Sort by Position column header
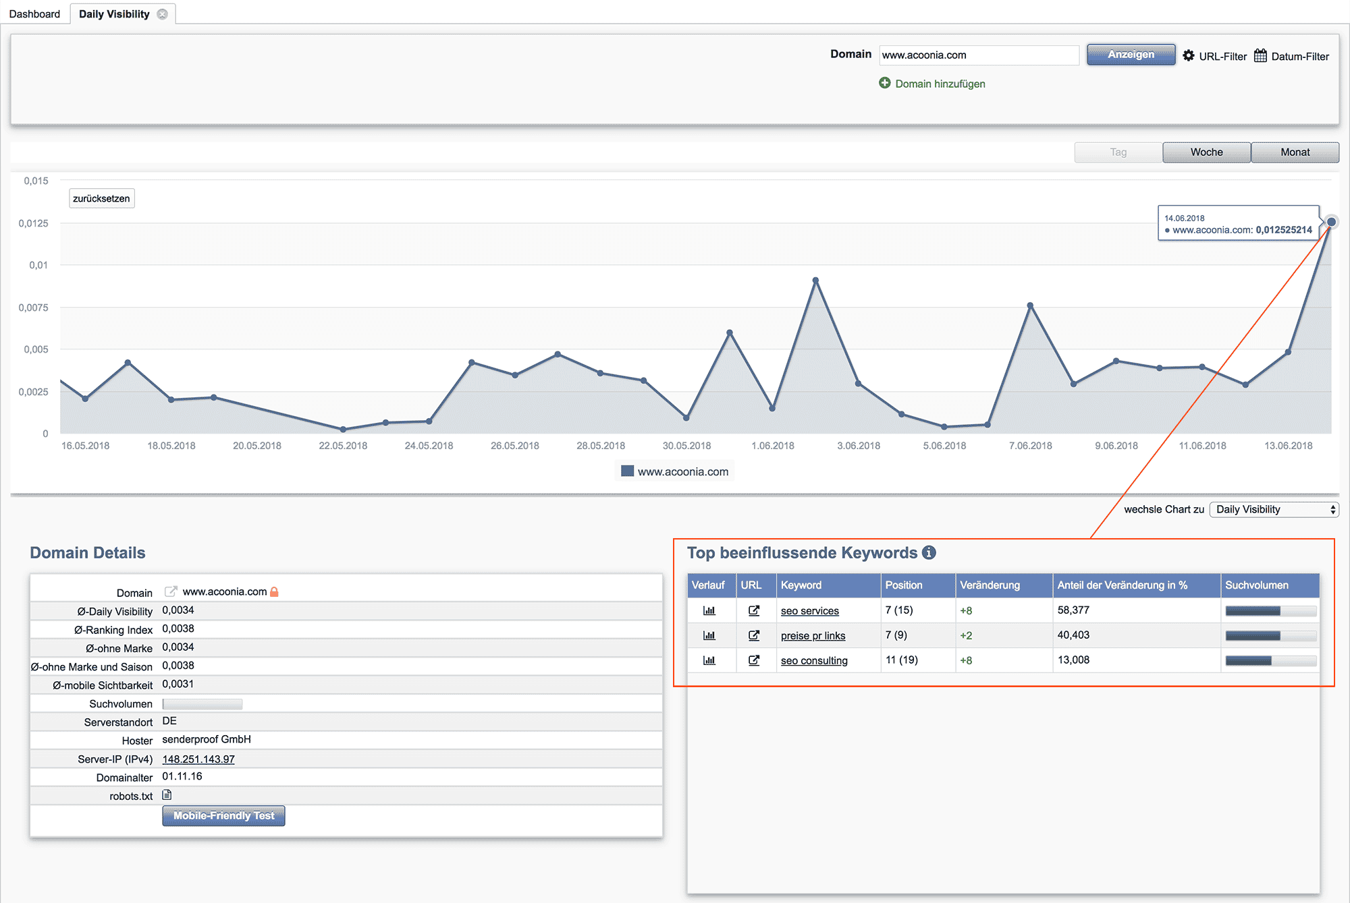Image resolution: width=1350 pixels, height=903 pixels. [x=918, y=585]
